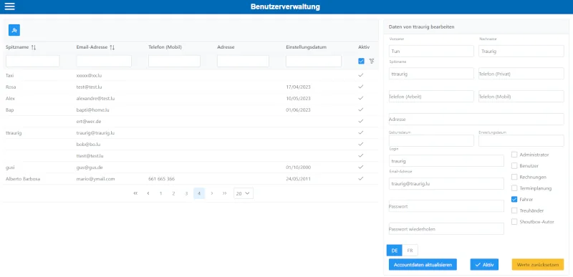Go to page 3
Screen dimensions: 573x277
[x=186, y=193]
